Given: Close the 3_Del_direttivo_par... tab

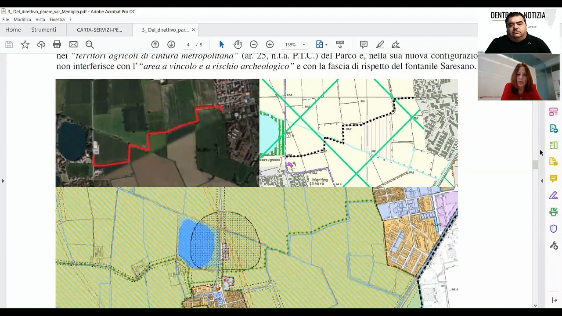Looking at the screenshot, I should point(193,30).
